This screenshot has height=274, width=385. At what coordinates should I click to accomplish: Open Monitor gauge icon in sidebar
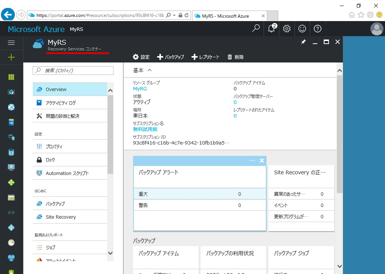tap(11, 243)
